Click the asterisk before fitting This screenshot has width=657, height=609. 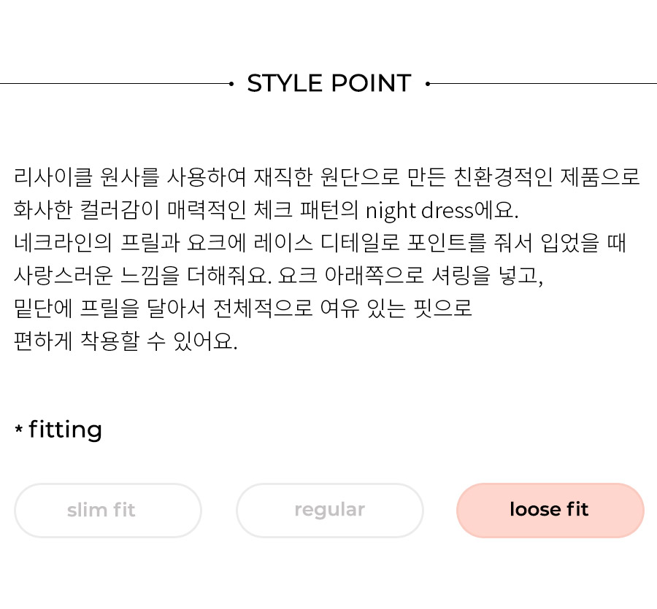[x=19, y=429]
